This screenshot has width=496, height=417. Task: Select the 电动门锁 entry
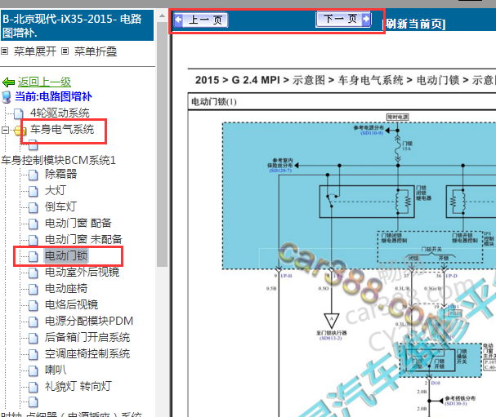point(66,255)
